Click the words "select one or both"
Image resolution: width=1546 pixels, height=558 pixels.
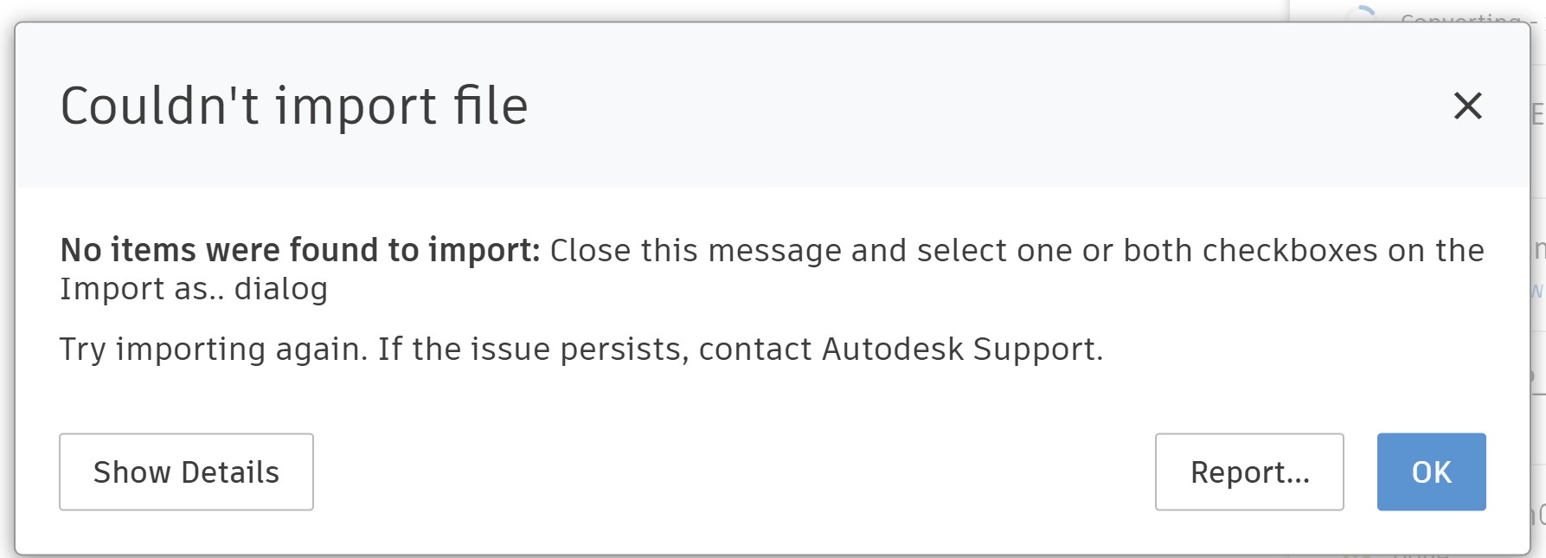tap(1015, 251)
